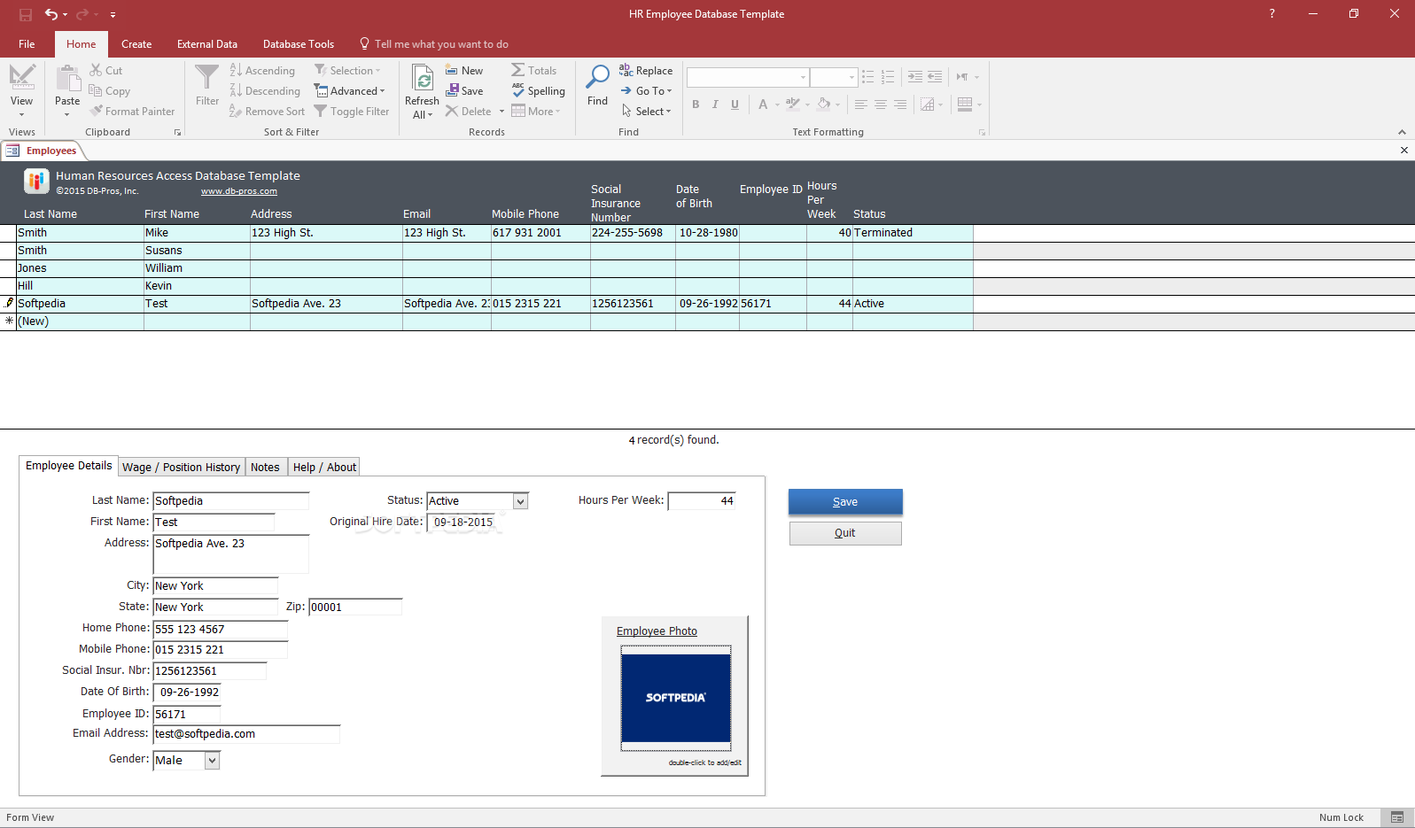Click the Replace icon in Find group
The height and width of the screenshot is (828, 1415).
626,71
